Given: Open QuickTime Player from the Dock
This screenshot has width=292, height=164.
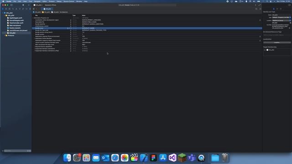Looking at the screenshot, I should (x=201, y=158).
